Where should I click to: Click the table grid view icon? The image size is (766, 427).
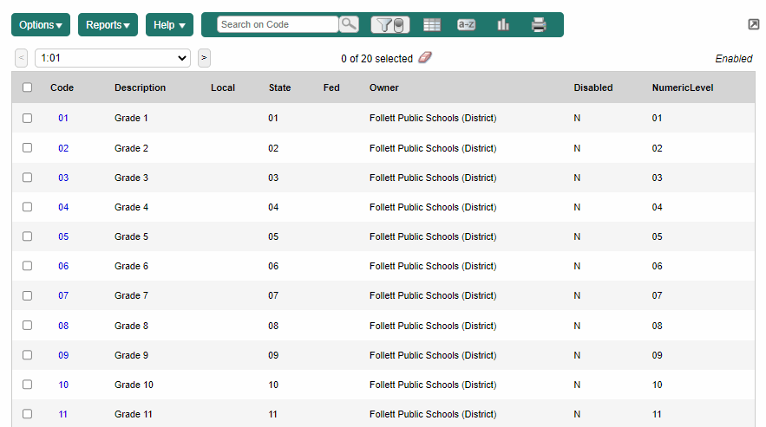pyautogui.click(x=432, y=24)
